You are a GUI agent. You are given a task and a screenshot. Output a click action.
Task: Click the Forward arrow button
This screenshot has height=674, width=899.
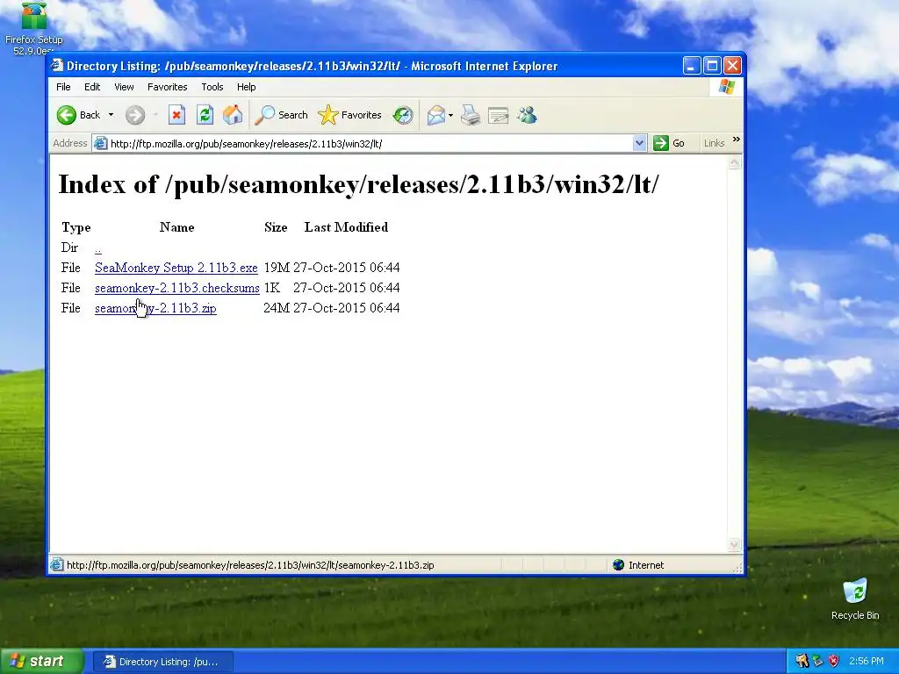point(135,115)
